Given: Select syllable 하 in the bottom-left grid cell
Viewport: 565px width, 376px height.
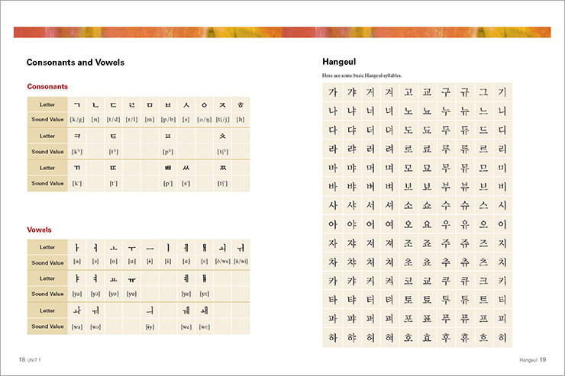Looking at the screenshot, I should click(332, 336).
